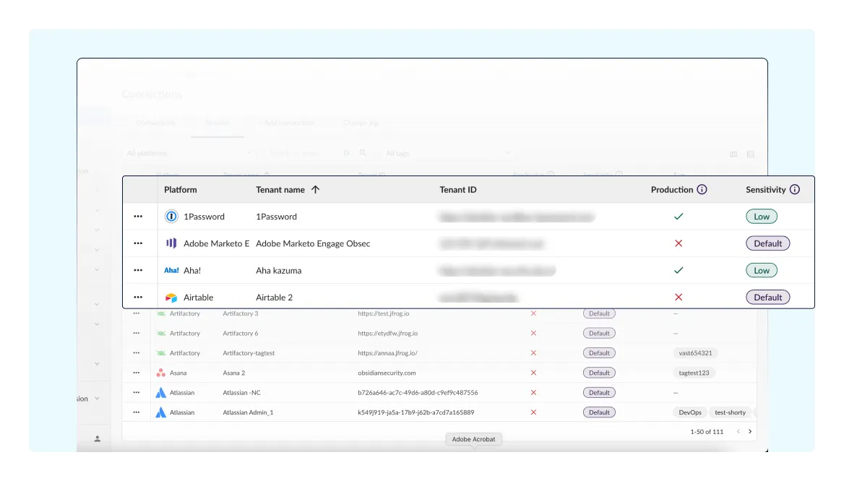
Task: Open the All platforms filter dropdown
Action: [189, 153]
